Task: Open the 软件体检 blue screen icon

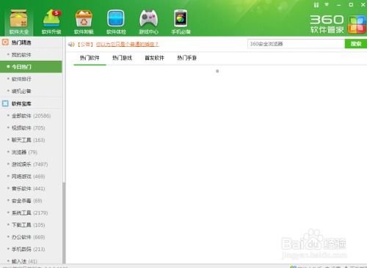Action: (x=116, y=18)
